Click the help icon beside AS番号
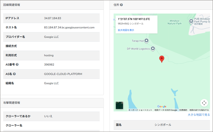 tap(17, 65)
